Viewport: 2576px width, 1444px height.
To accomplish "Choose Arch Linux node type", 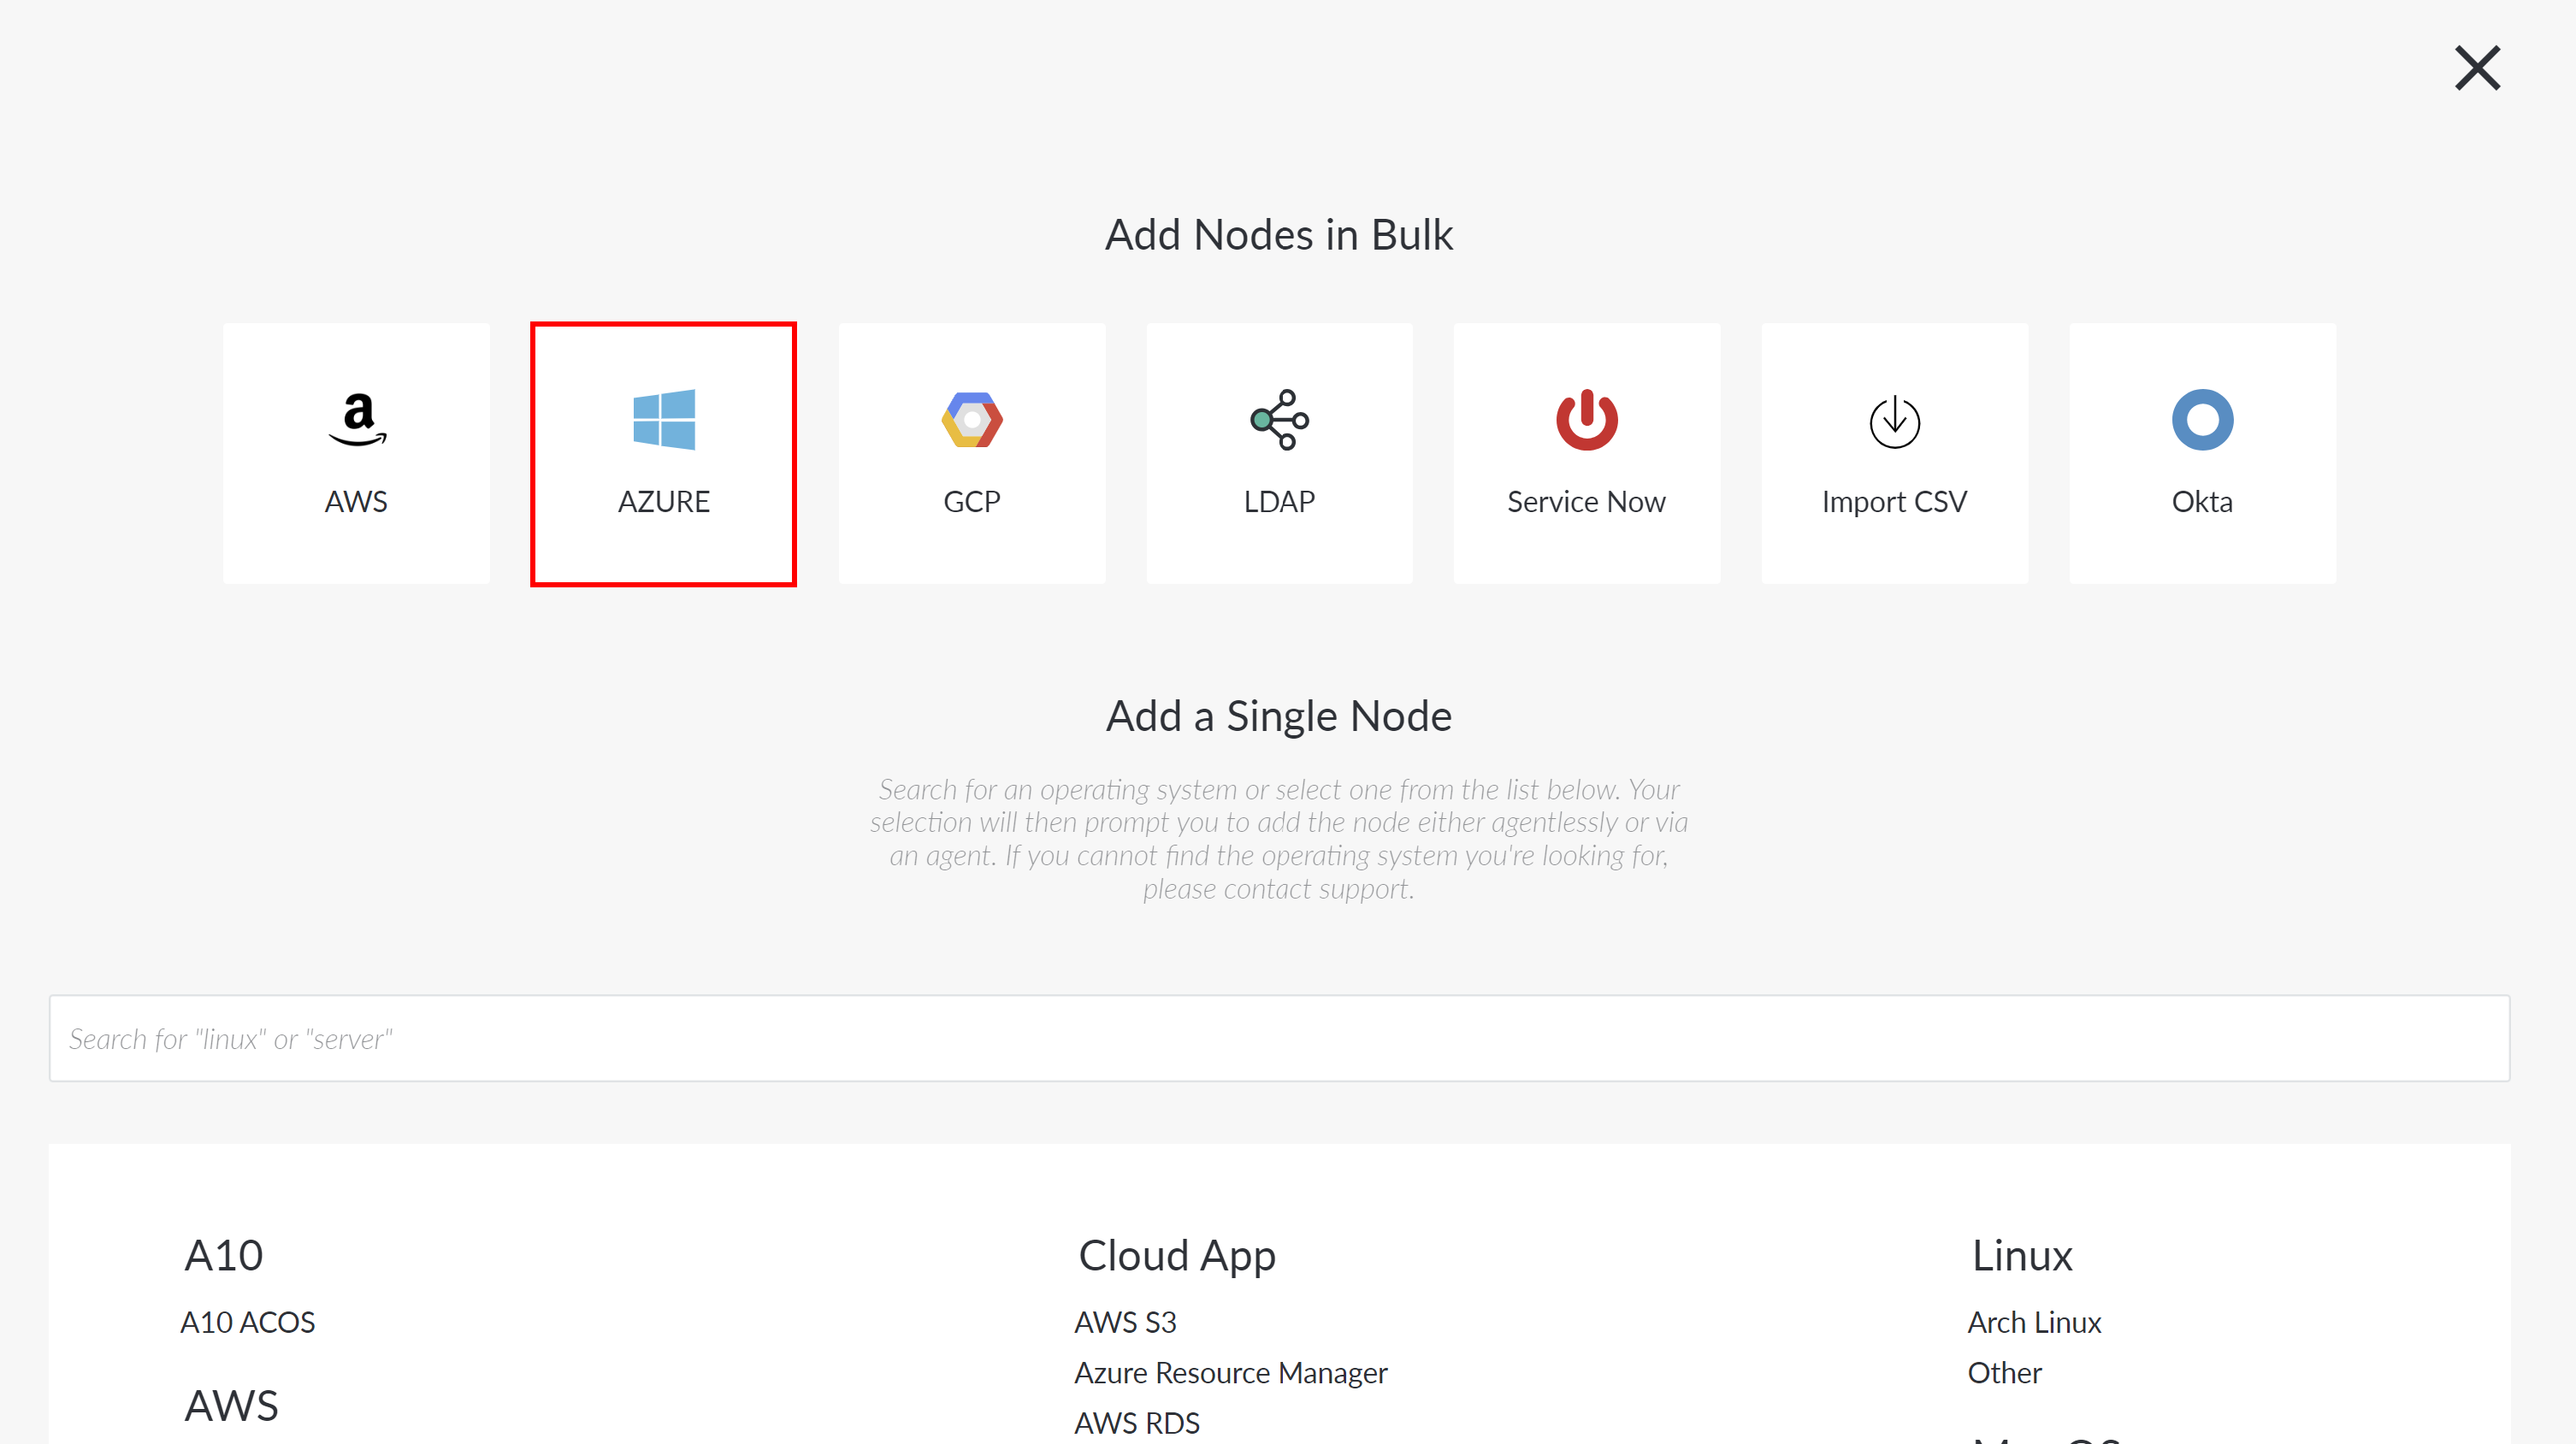I will click(2034, 1322).
